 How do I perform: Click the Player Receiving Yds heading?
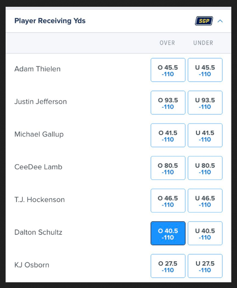pos(50,21)
